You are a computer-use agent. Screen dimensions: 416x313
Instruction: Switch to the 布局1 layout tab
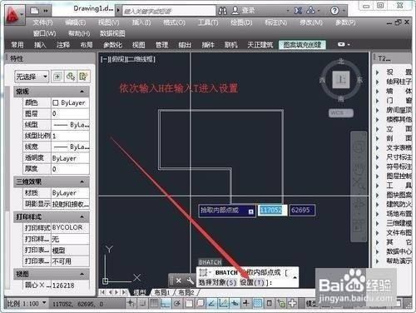point(162,292)
